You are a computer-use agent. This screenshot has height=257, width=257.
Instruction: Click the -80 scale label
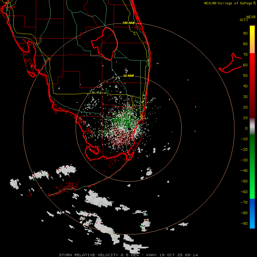coord(244,213)
